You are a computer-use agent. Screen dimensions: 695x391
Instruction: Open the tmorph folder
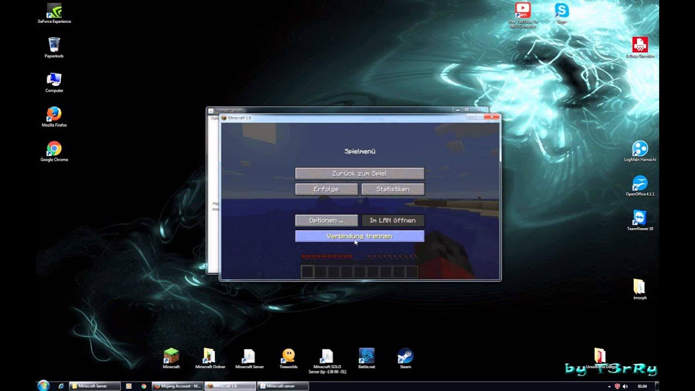pyautogui.click(x=640, y=289)
